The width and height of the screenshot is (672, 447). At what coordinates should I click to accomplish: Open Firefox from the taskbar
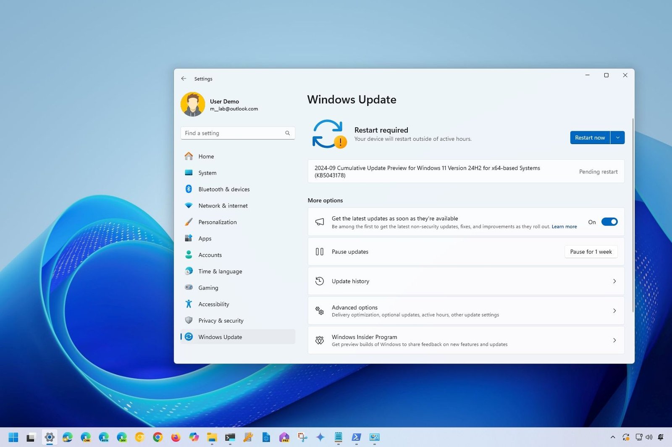point(176,437)
